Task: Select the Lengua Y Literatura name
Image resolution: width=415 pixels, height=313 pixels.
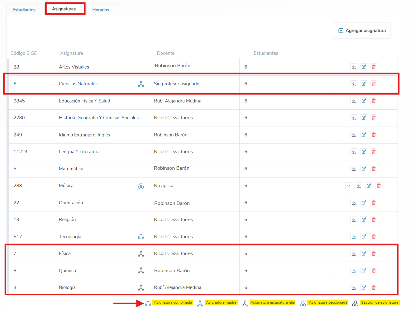Action: [79, 152]
